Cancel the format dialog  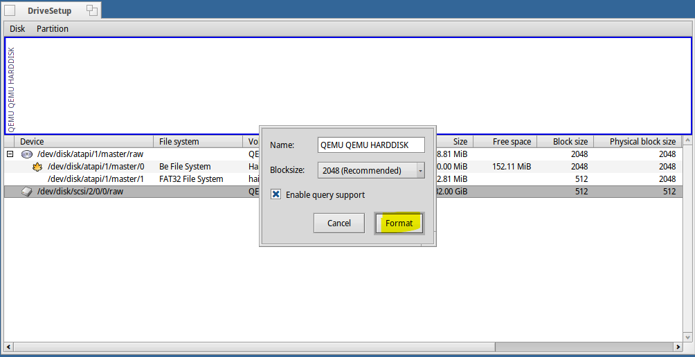(339, 223)
